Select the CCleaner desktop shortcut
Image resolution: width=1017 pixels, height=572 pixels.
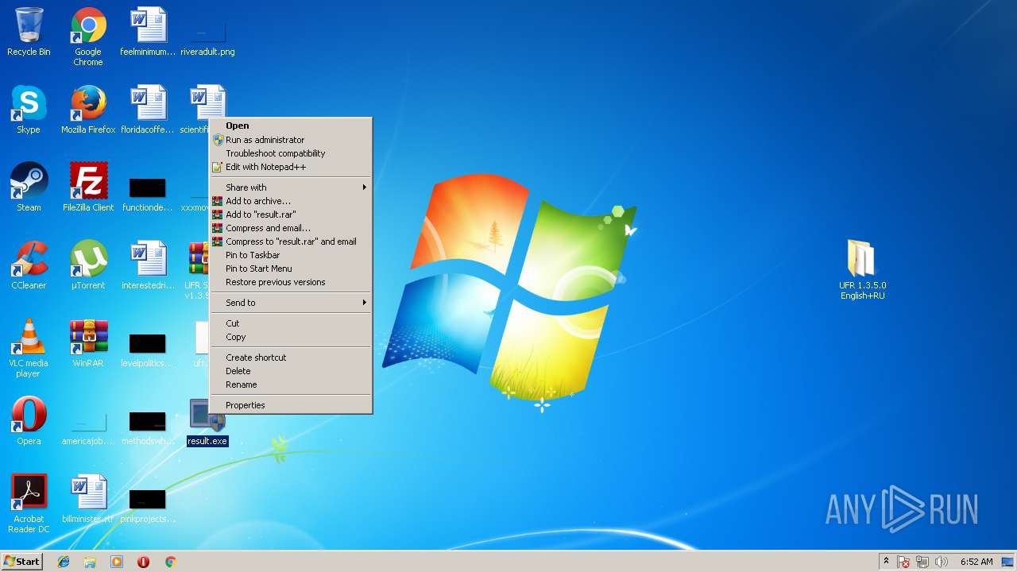[29, 265]
